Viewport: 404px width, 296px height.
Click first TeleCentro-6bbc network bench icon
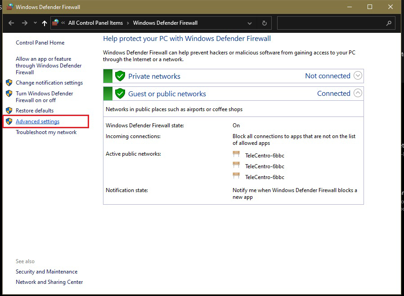tap(236, 154)
